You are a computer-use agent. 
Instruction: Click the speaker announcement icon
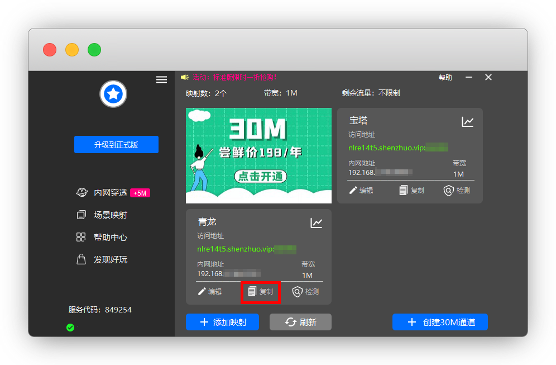(x=185, y=77)
